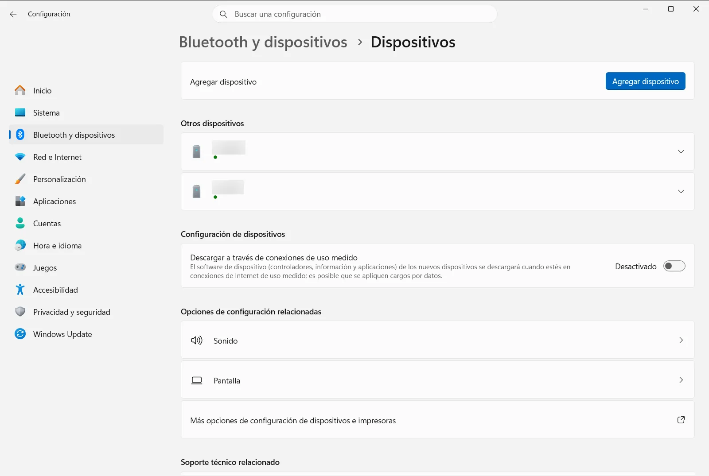Image resolution: width=709 pixels, height=476 pixels.
Task: Click the first device's icon under Otros dispositivos
Action: click(197, 151)
